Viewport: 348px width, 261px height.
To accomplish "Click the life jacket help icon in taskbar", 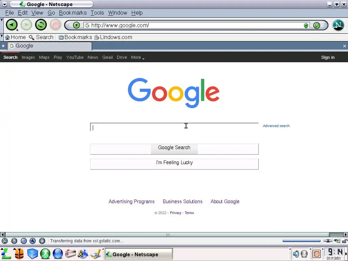I will (x=19, y=254).
